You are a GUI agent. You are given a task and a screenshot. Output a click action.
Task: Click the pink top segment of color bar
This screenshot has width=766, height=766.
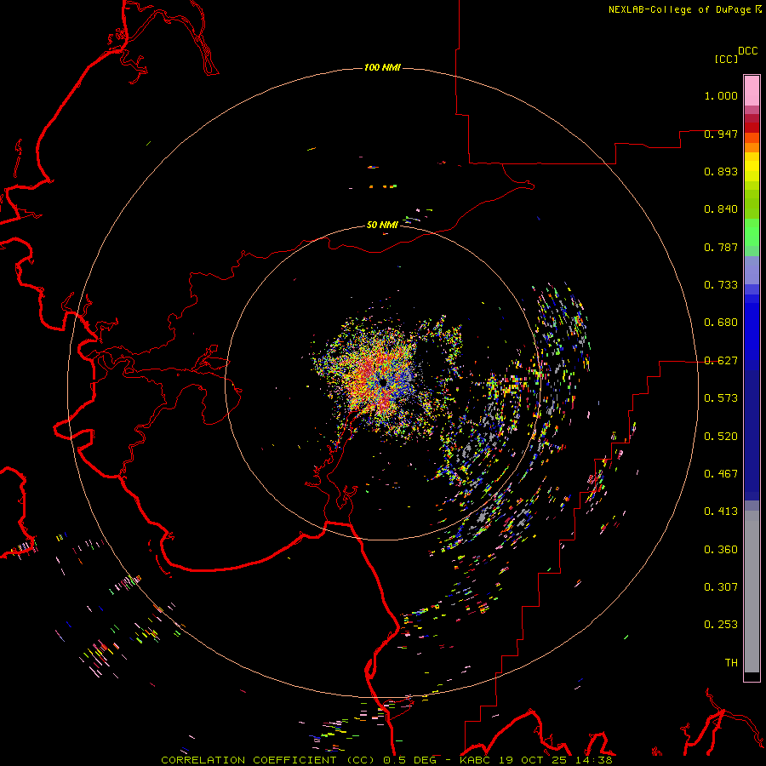752,90
